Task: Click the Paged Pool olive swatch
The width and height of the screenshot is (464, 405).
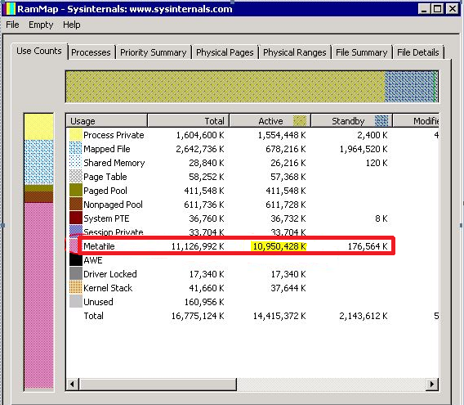Action: tap(76, 191)
